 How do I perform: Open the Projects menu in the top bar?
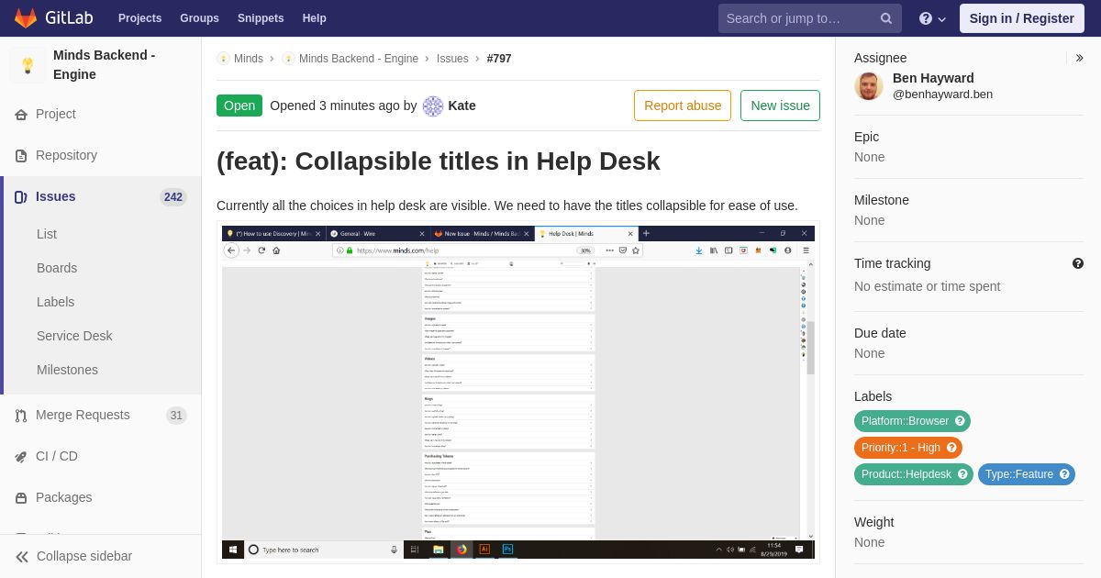(x=139, y=18)
